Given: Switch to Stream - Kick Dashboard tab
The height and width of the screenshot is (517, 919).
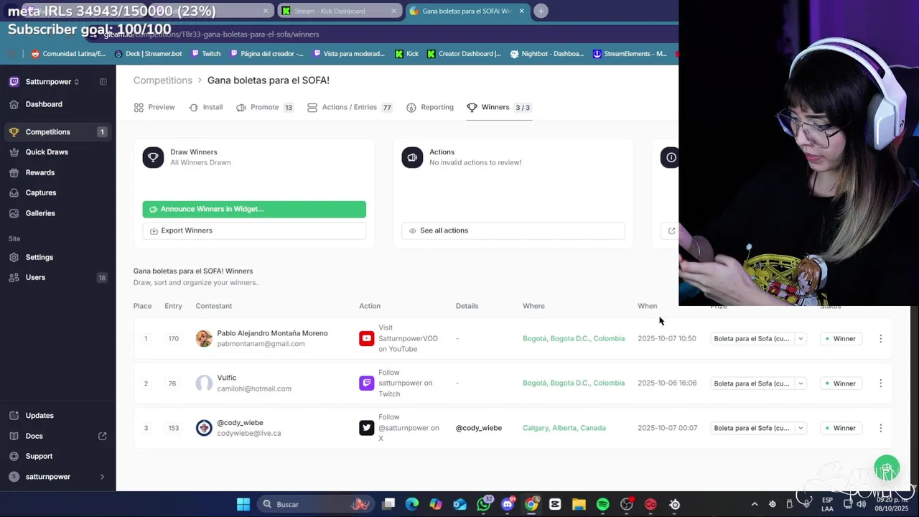Looking at the screenshot, I should [338, 11].
